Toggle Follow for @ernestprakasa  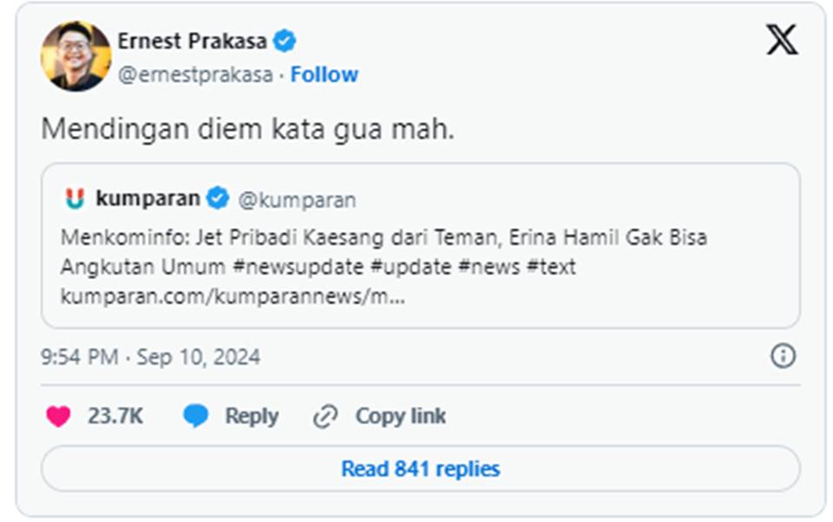tap(325, 75)
